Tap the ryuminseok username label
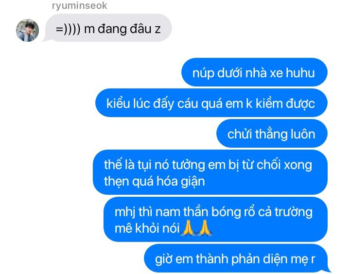 [x=79, y=5]
